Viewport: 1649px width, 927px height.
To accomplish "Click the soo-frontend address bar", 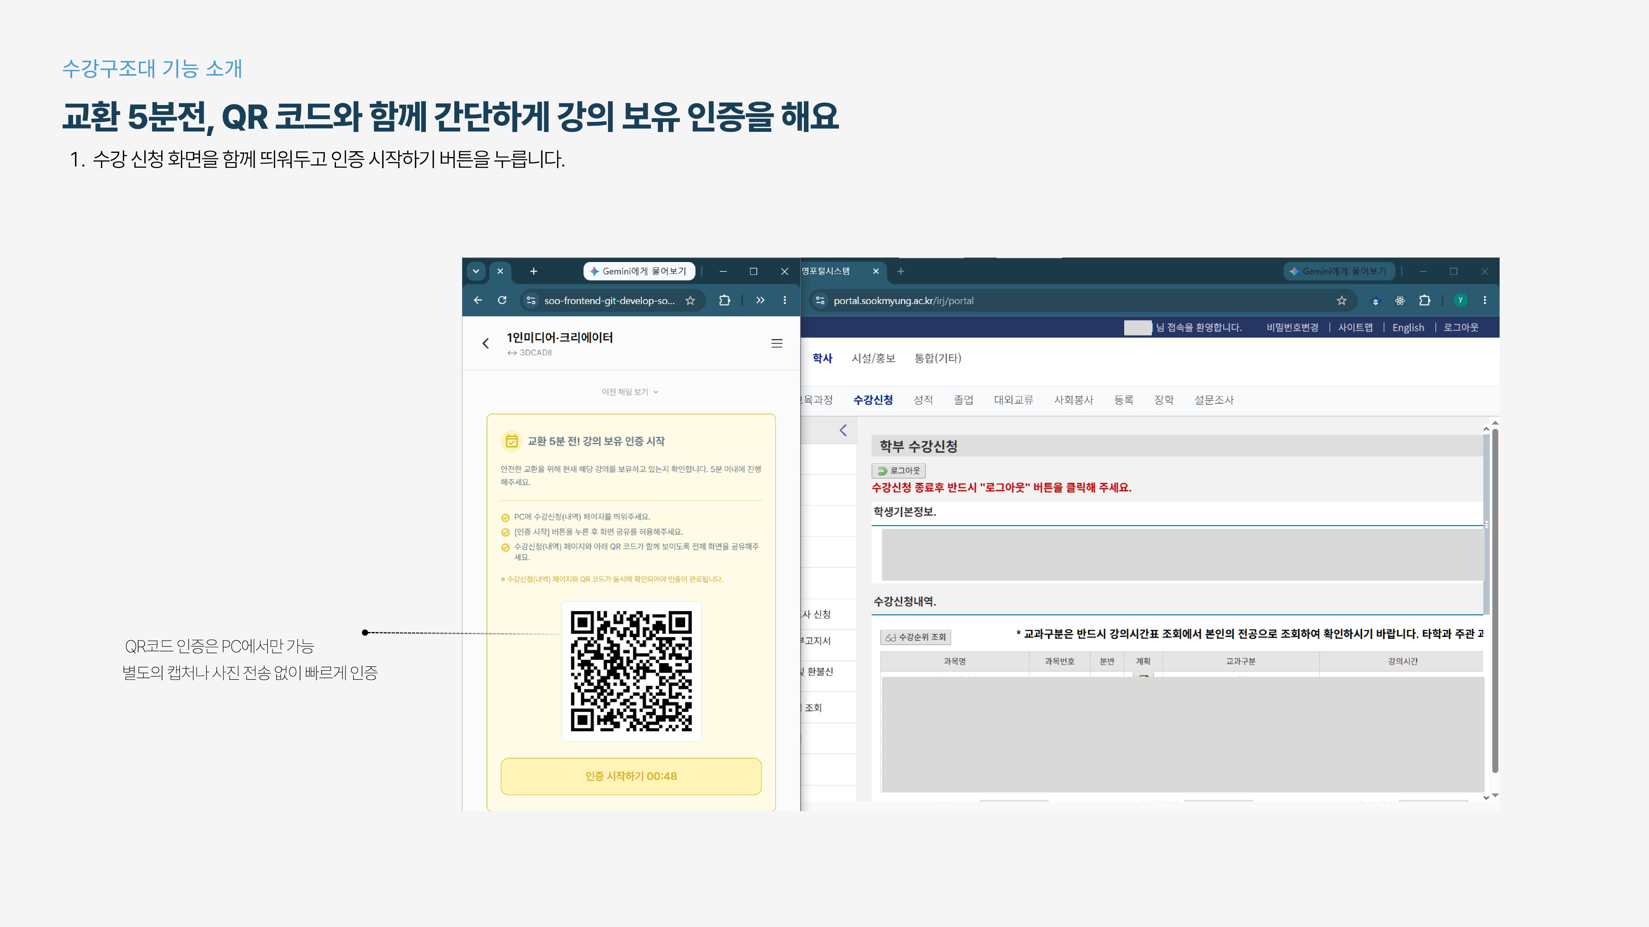I will coord(609,300).
